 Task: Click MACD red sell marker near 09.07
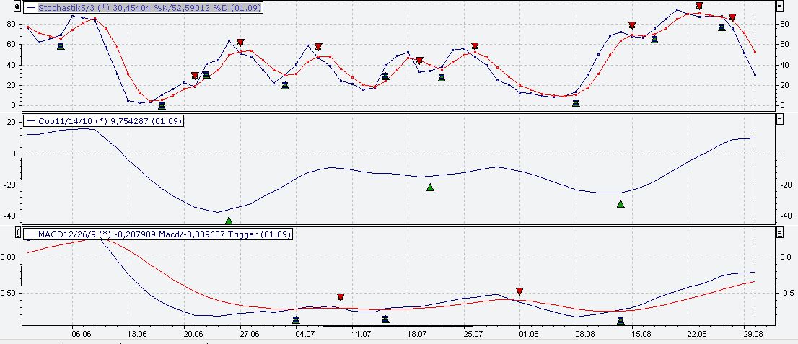coord(341,296)
